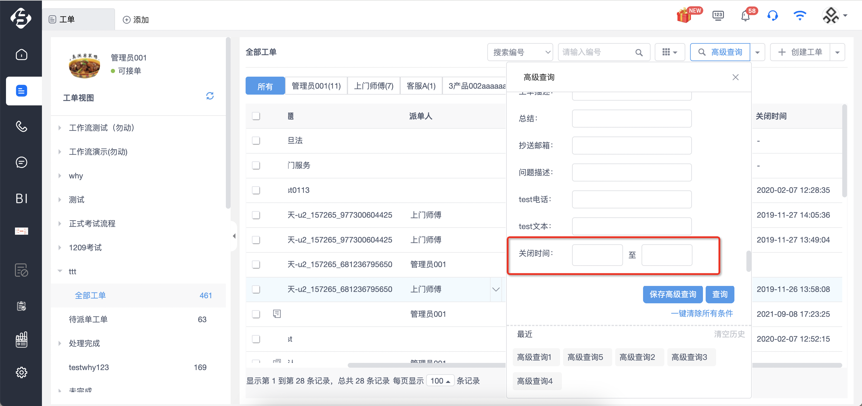Click the 保存高级查询 button
This screenshot has width=862, height=406.
coord(673,294)
